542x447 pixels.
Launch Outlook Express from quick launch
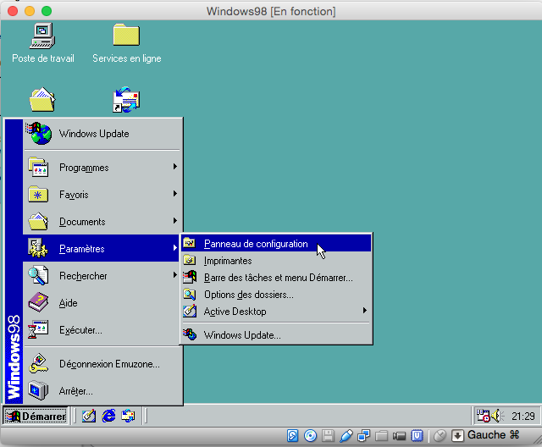[128, 416]
